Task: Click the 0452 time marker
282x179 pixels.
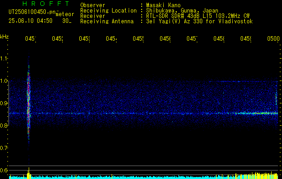Action: (57, 38)
